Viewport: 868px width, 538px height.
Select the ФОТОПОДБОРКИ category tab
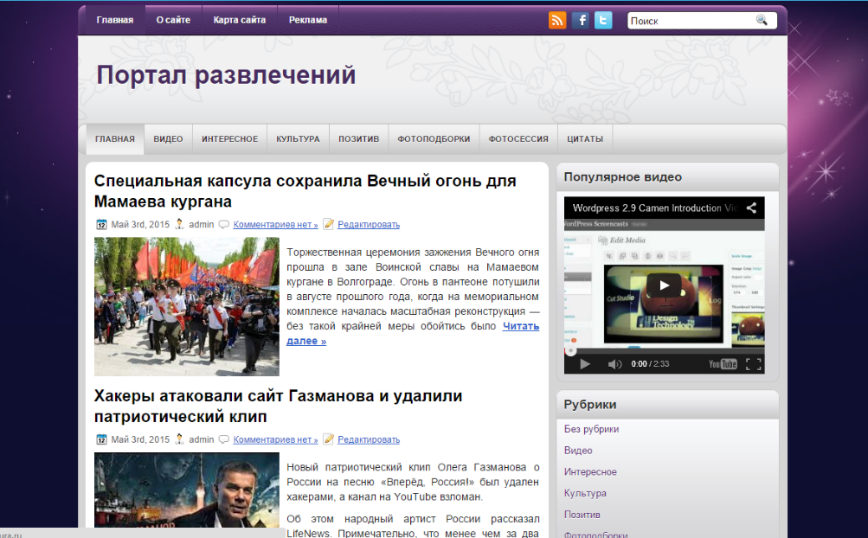click(x=434, y=139)
